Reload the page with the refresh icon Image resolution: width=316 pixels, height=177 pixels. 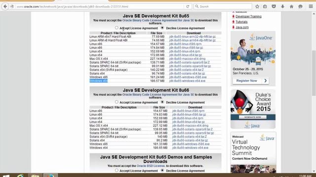[188, 6]
